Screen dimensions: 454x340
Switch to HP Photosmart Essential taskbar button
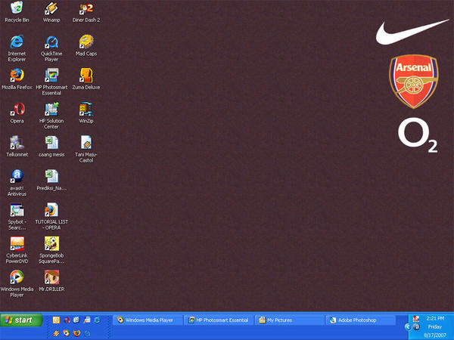[219, 320]
